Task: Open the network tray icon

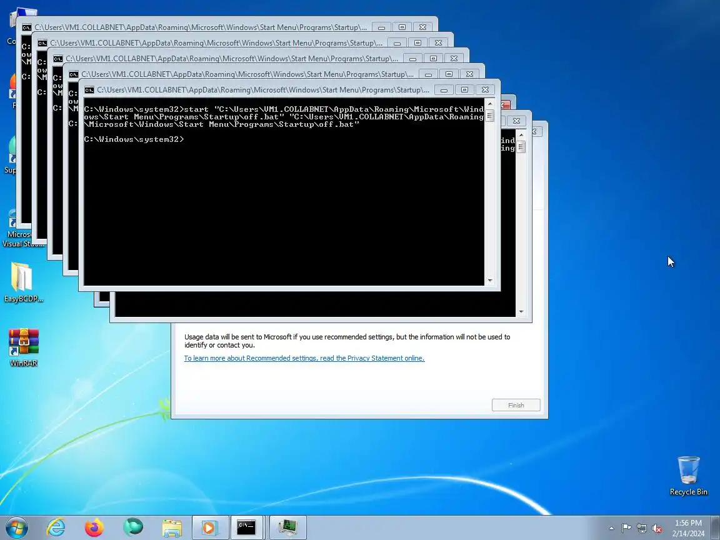Action: [x=641, y=529]
